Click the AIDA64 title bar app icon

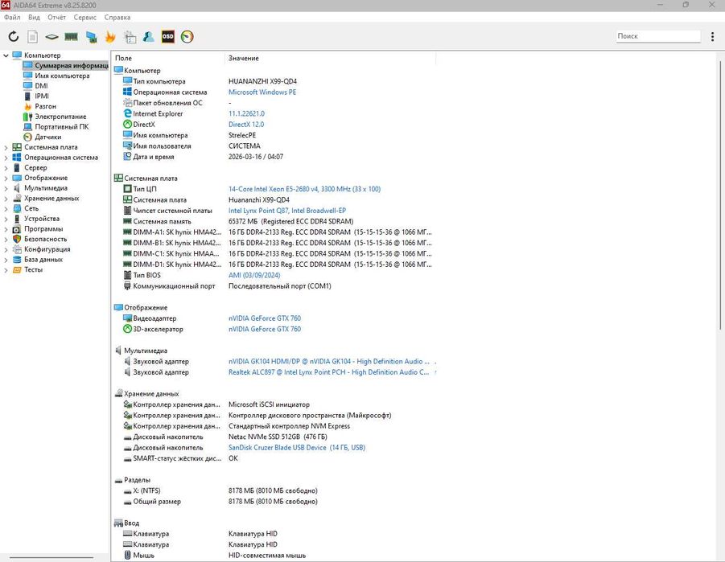point(5,5)
